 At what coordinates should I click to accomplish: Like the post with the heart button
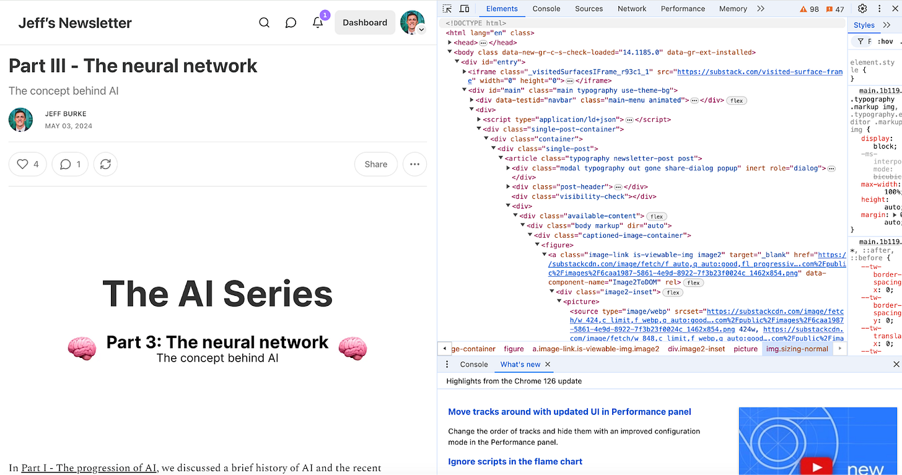pos(28,164)
